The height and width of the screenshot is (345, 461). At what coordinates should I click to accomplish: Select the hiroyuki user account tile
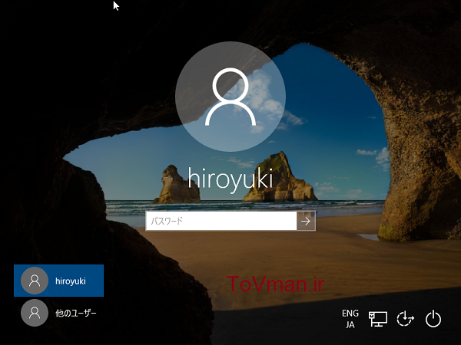click(x=59, y=281)
